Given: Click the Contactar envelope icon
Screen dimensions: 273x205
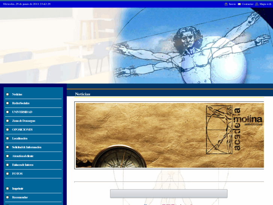Looking at the screenshot, I should click(x=240, y=4).
